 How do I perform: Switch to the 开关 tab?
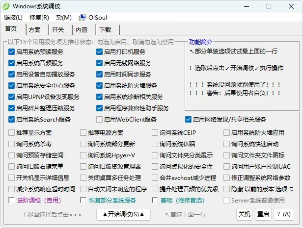(x=58, y=30)
